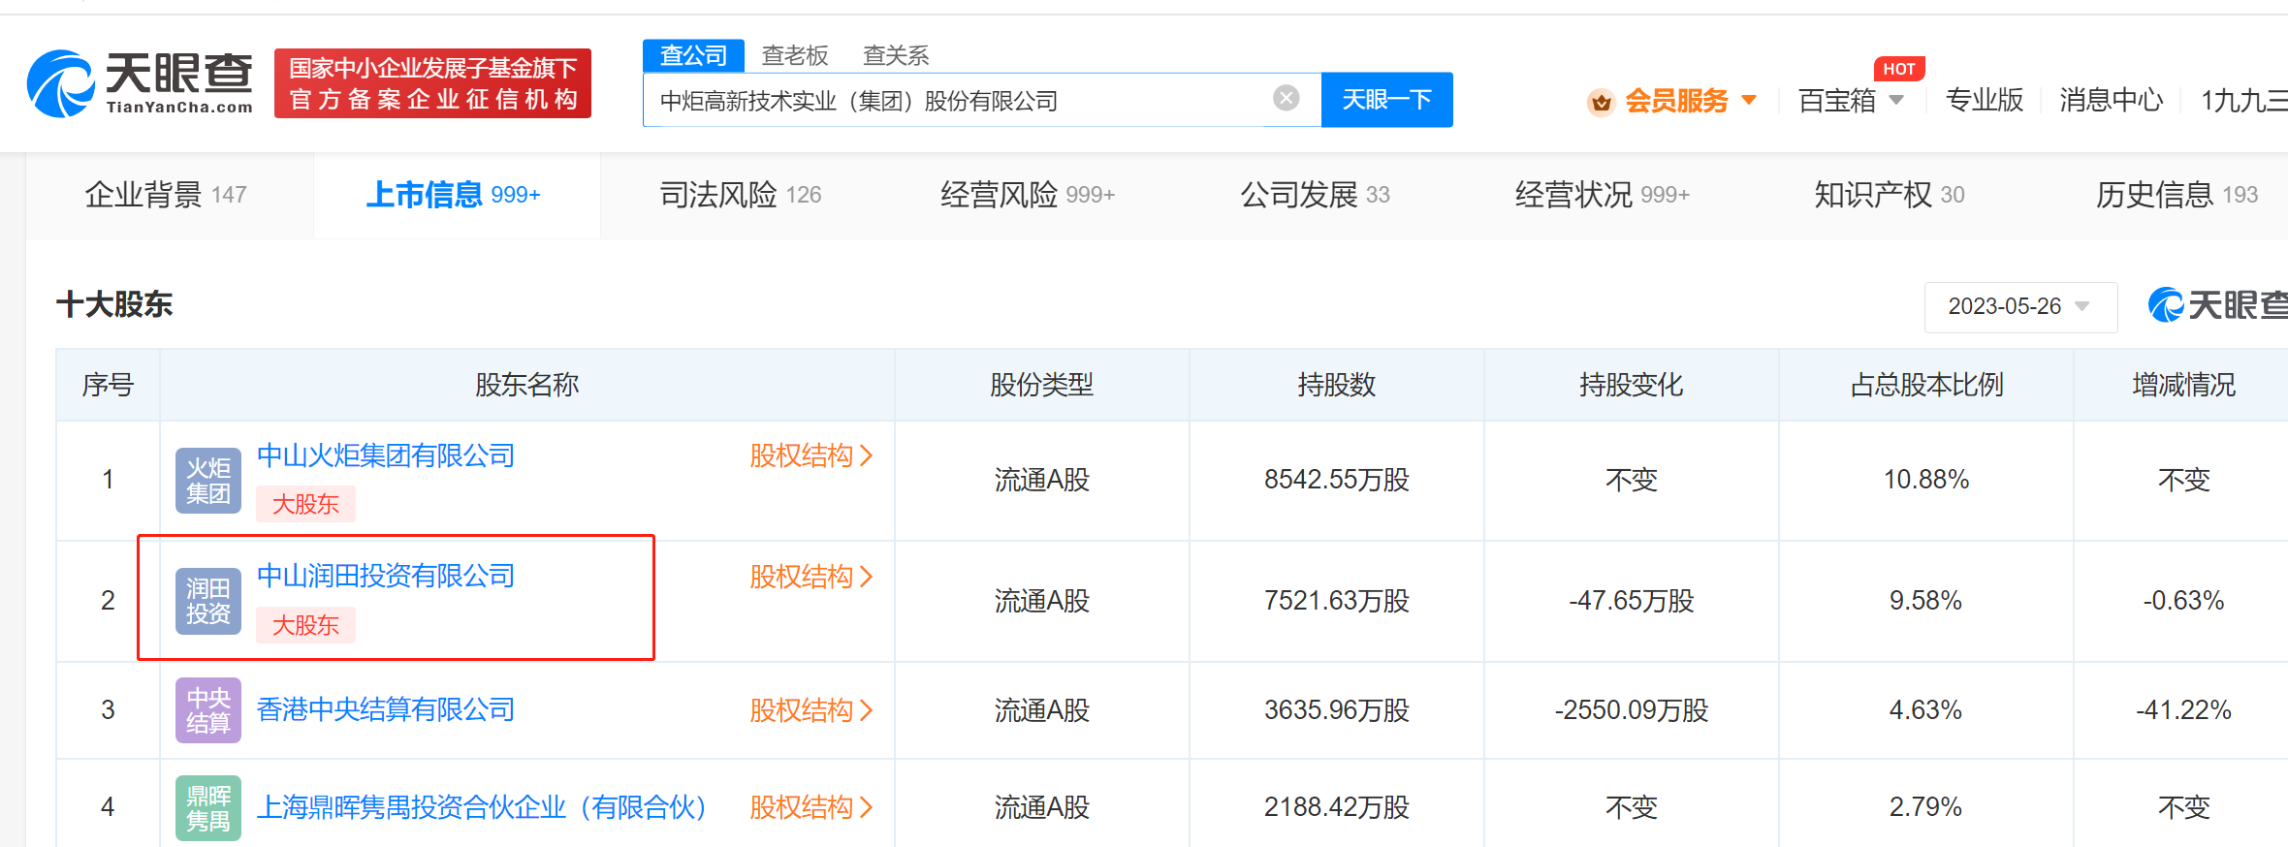This screenshot has width=2288, height=847.
Task: Open the 历史信息 tab
Action: [2177, 195]
